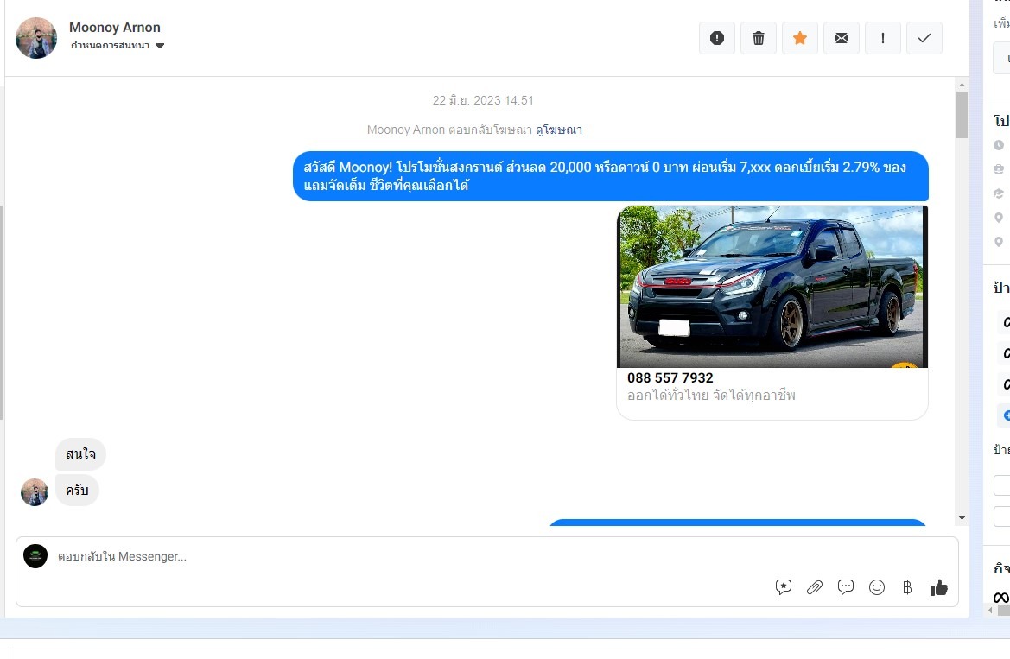The image size is (1010, 659).
Task: Click the chat scrollbar down arrow
Action: pyautogui.click(x=962, y=518)
